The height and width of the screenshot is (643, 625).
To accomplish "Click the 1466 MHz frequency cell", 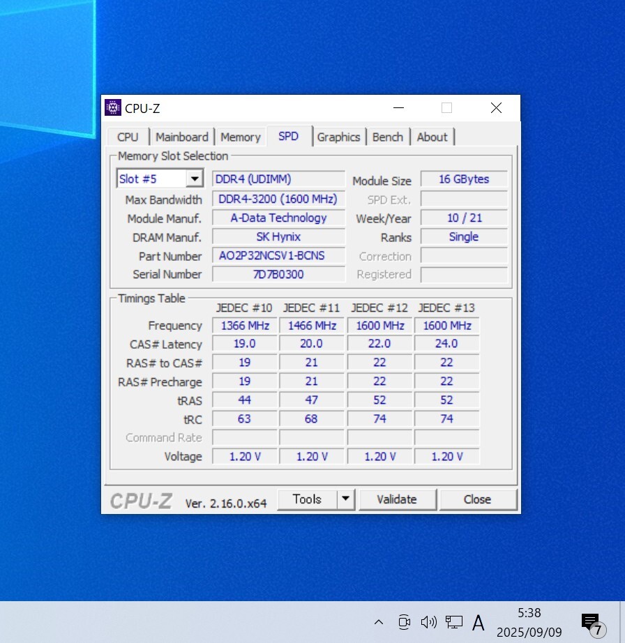I will [x=312, y=326].
